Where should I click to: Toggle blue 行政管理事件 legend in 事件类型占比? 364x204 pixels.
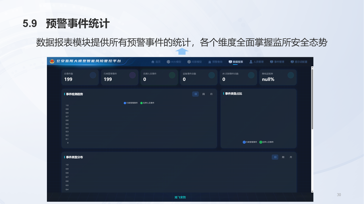click(250, 142)
